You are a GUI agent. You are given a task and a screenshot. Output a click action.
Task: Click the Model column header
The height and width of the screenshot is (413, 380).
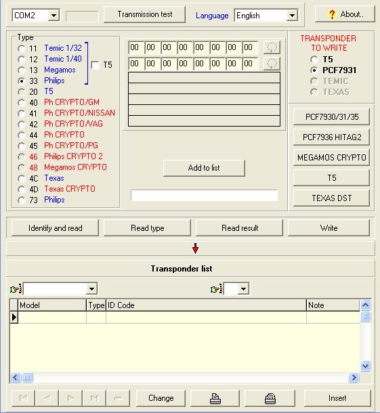[x=52, y=305]
